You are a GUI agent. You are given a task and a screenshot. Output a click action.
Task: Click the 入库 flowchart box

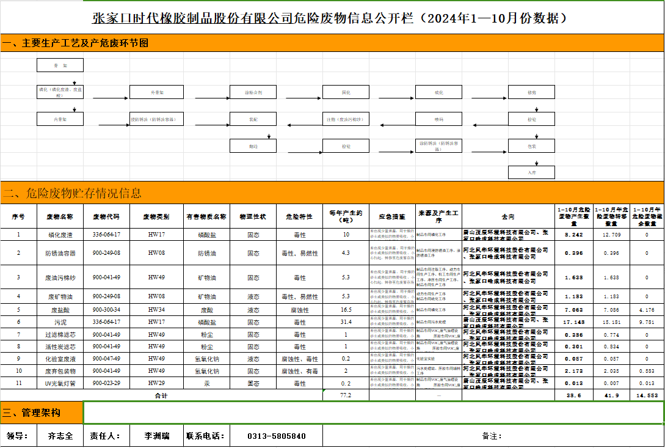[x=531, y=172]
